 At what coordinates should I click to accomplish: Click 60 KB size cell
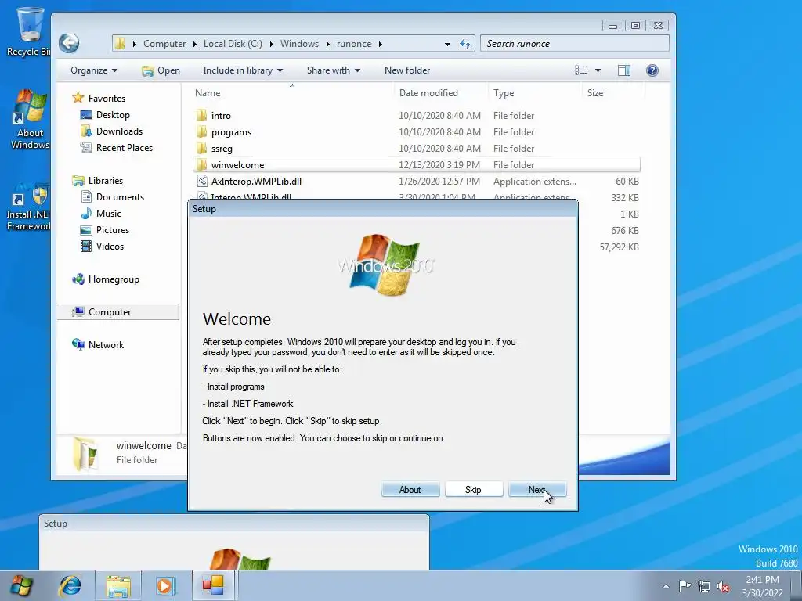(x=627, y=182)
